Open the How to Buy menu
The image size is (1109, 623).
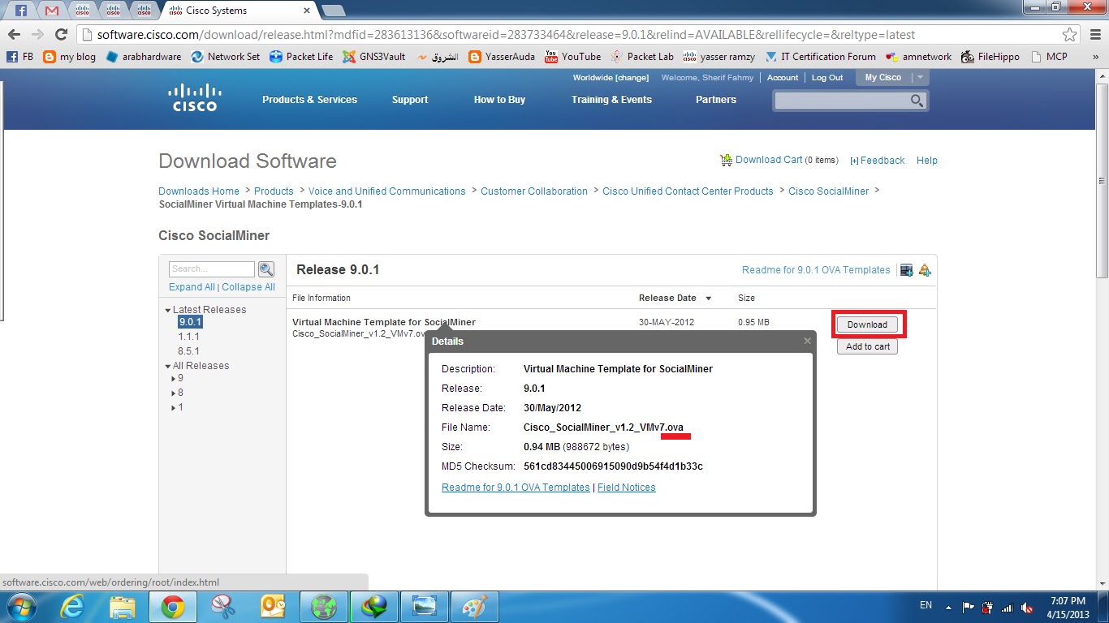point(499,100)
